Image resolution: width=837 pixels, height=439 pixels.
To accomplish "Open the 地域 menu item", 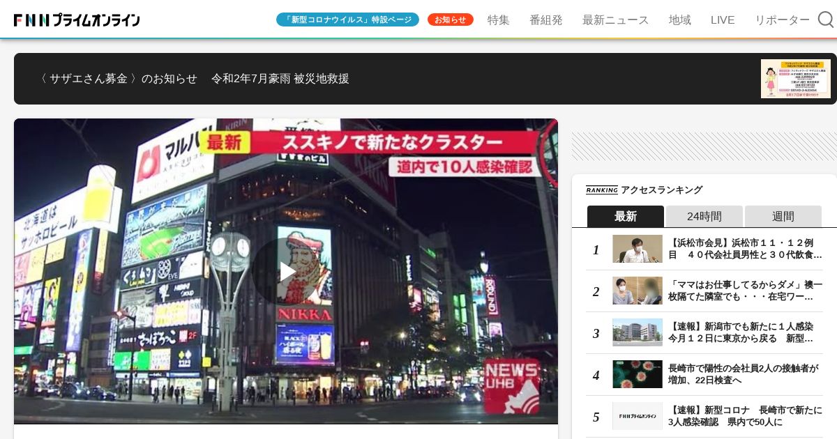I will point(680,20).
